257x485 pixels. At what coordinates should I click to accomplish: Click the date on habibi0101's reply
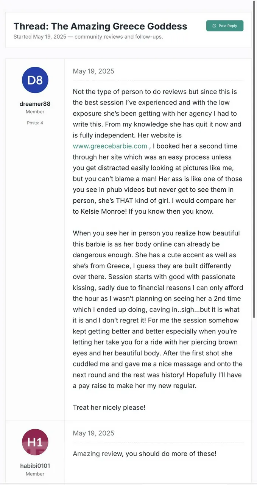click(x=93, y=433)
